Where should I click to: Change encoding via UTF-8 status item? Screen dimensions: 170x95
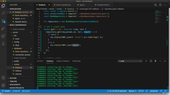pos(141,91)
